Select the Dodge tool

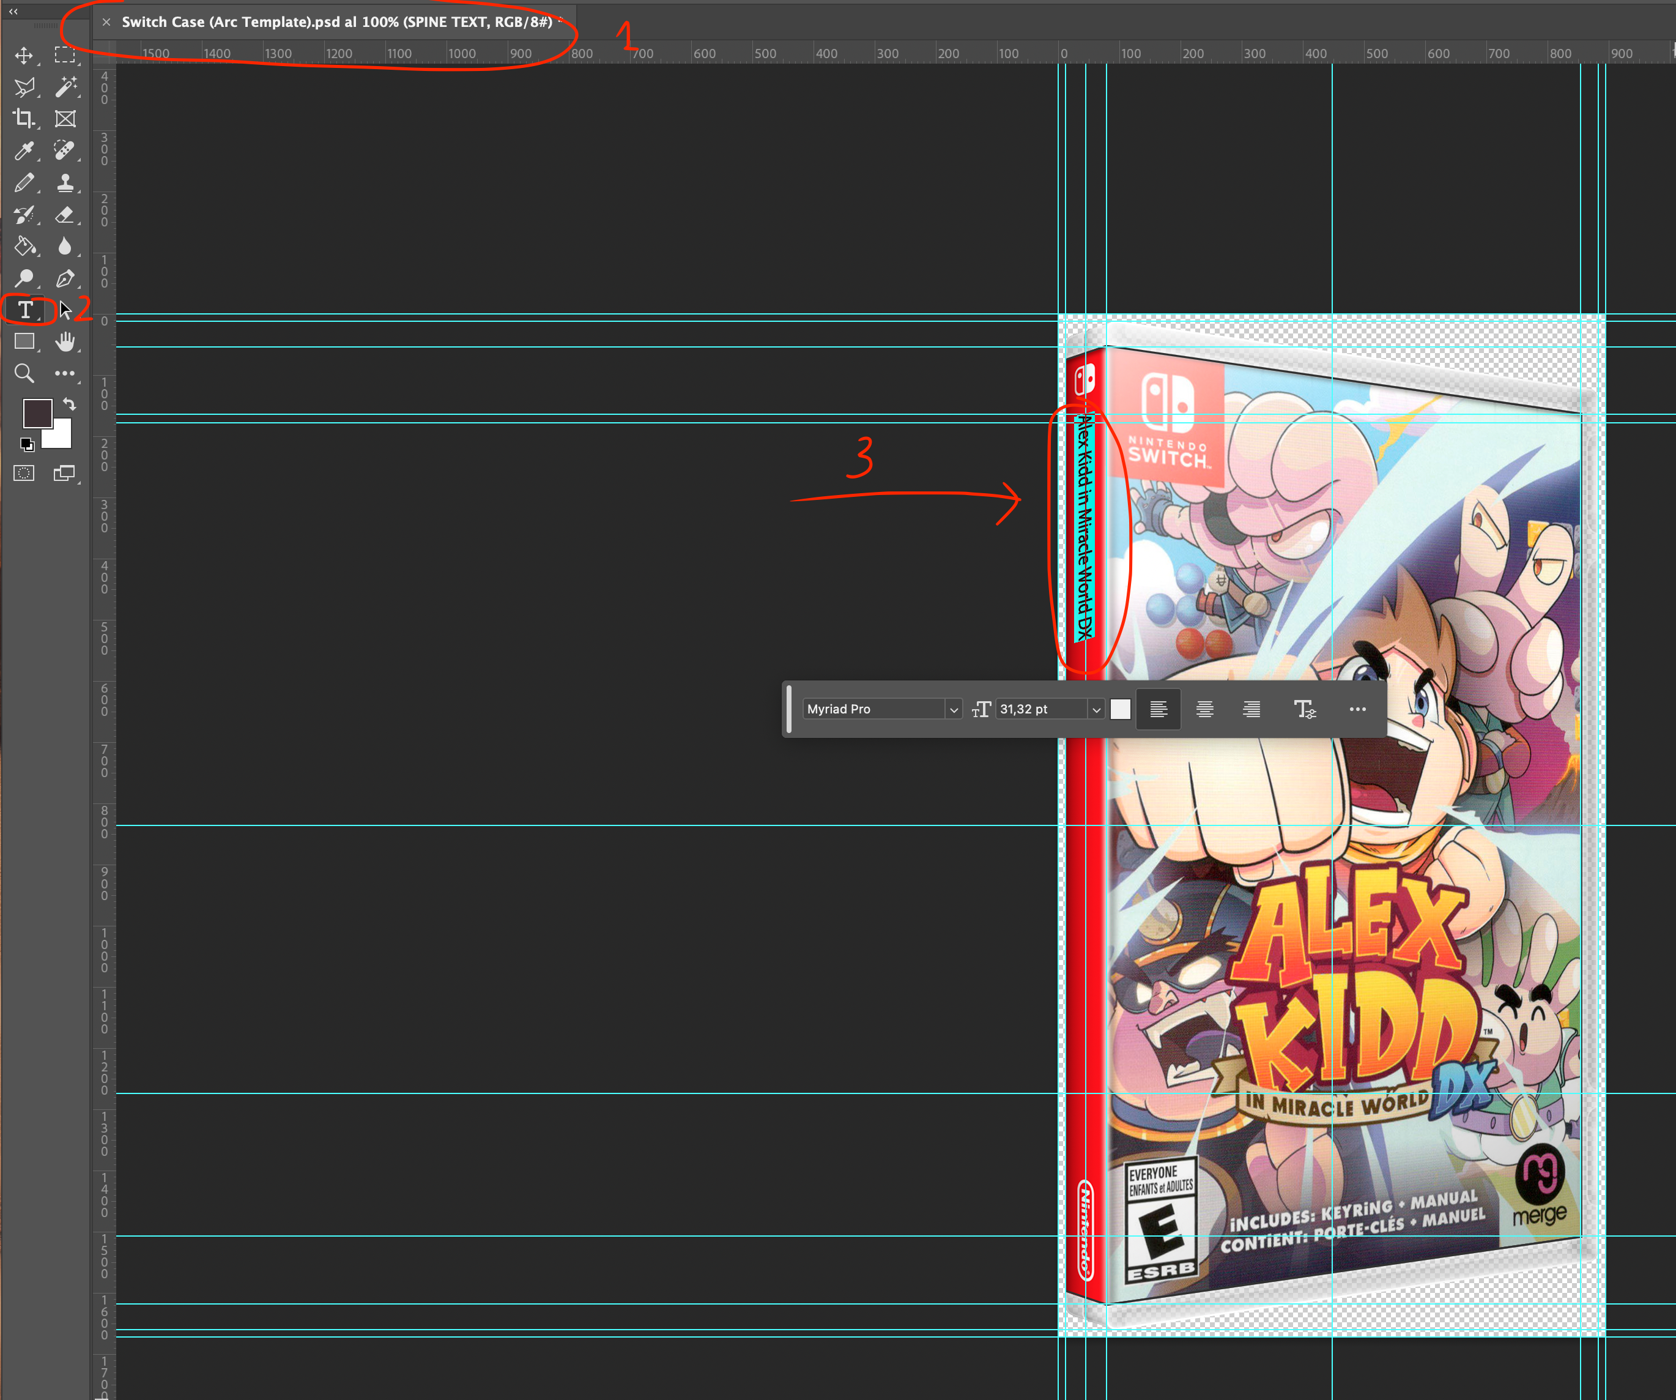point(24,278)
